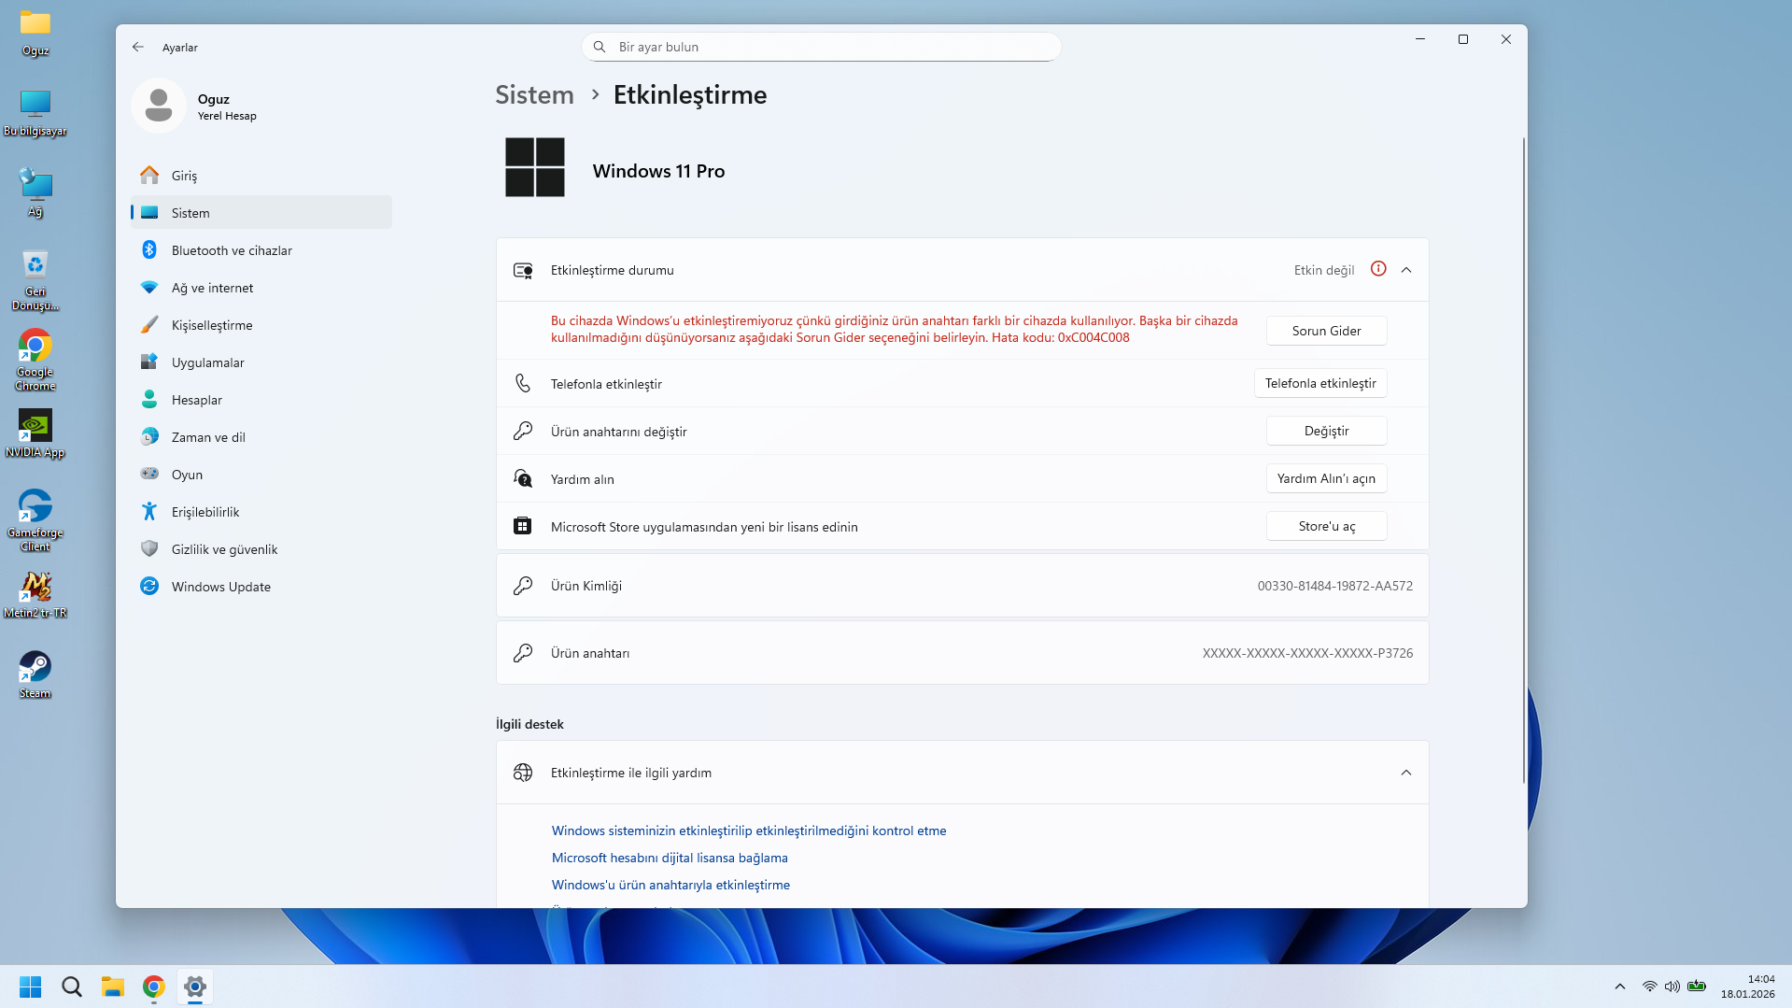Image resolution: width=1792 pixels, height=1008 pixels.
Task: Collapse the Etkinleştirme durumu section
Action: coord(1406,270)
